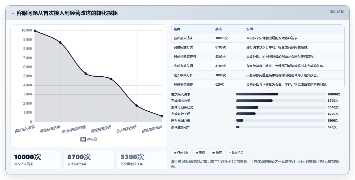Screen dimensions: 355x180
Task: Click the lightning icon beside the dashboard title
Action: [13, 13]
